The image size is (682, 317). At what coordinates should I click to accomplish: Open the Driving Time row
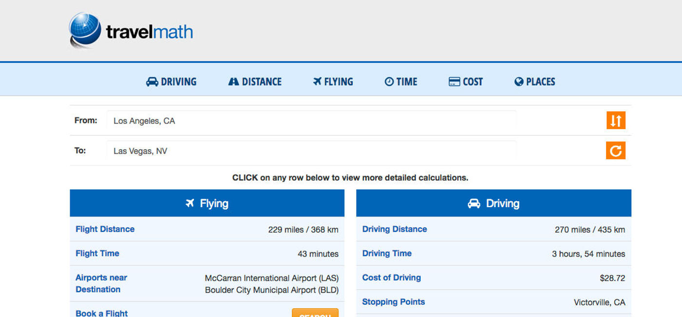coord(494,254)
